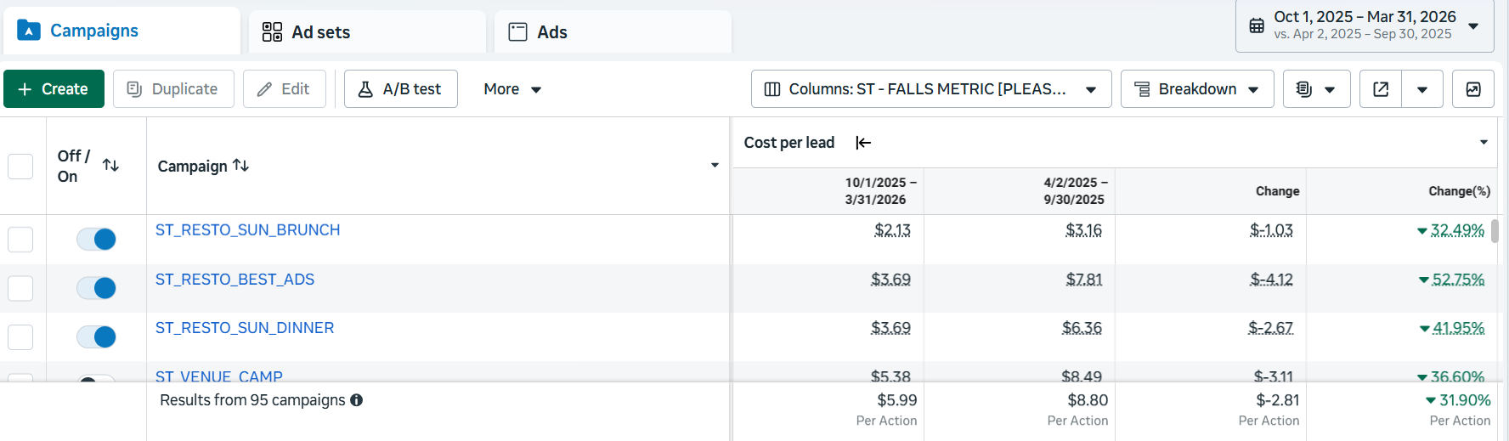Click the Edit button

click(285, 89)
